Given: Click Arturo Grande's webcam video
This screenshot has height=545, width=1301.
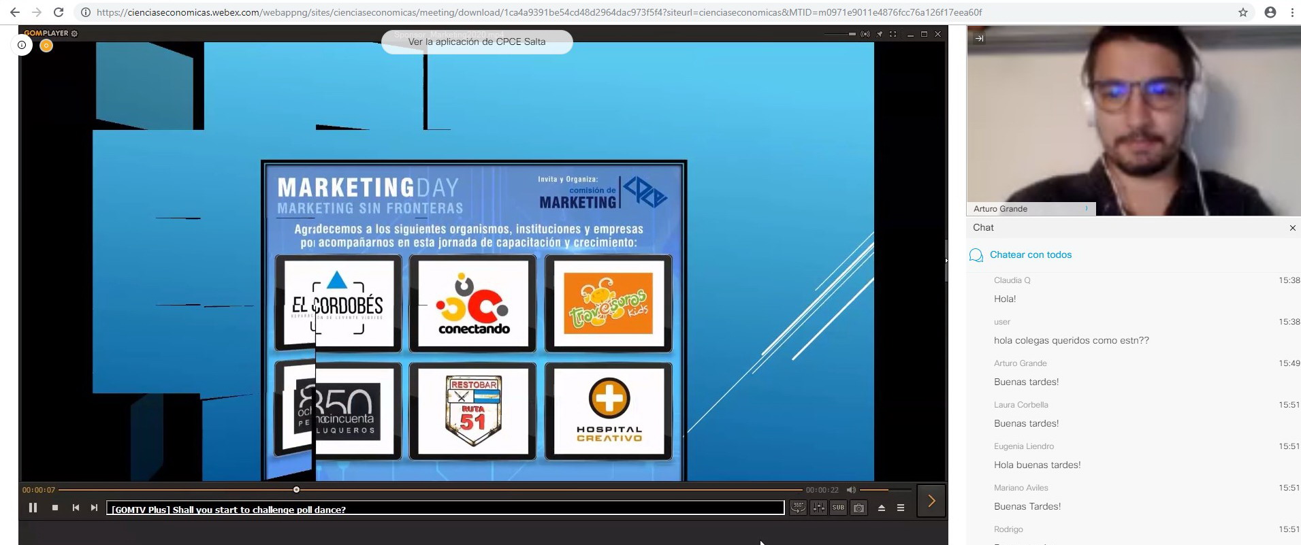Looking at the screenshot, I should (x=1134, y=120).
